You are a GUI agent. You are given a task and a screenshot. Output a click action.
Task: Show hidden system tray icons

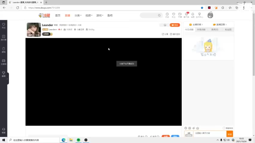click(x=217, y=140)
